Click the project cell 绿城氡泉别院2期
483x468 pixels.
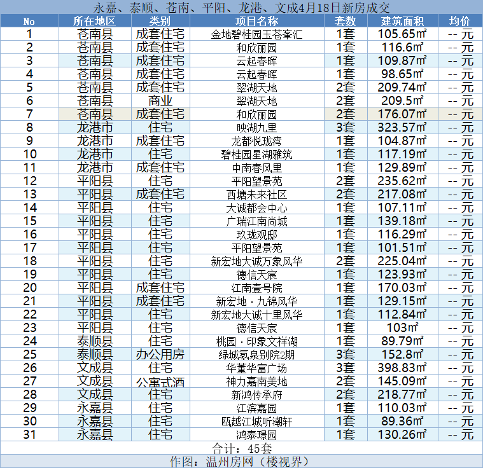[256, 355]
